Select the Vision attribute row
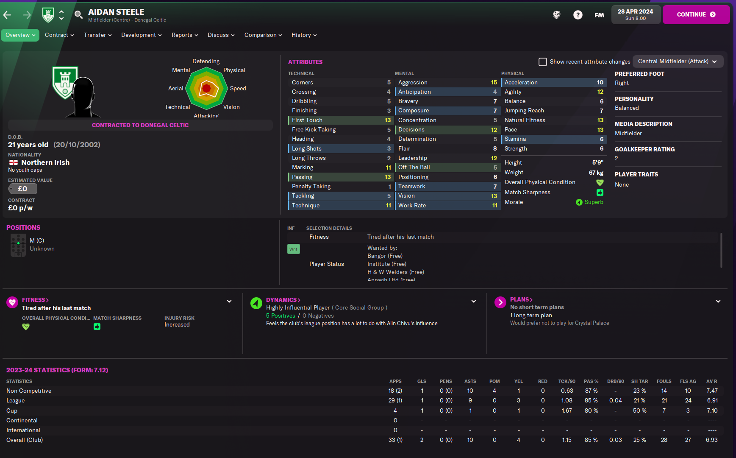Image resolution: width=736 pixels, height=458 pixels. [x=447, y=196]
